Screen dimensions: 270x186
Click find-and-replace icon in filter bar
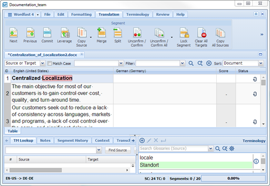tap(200, 63)
